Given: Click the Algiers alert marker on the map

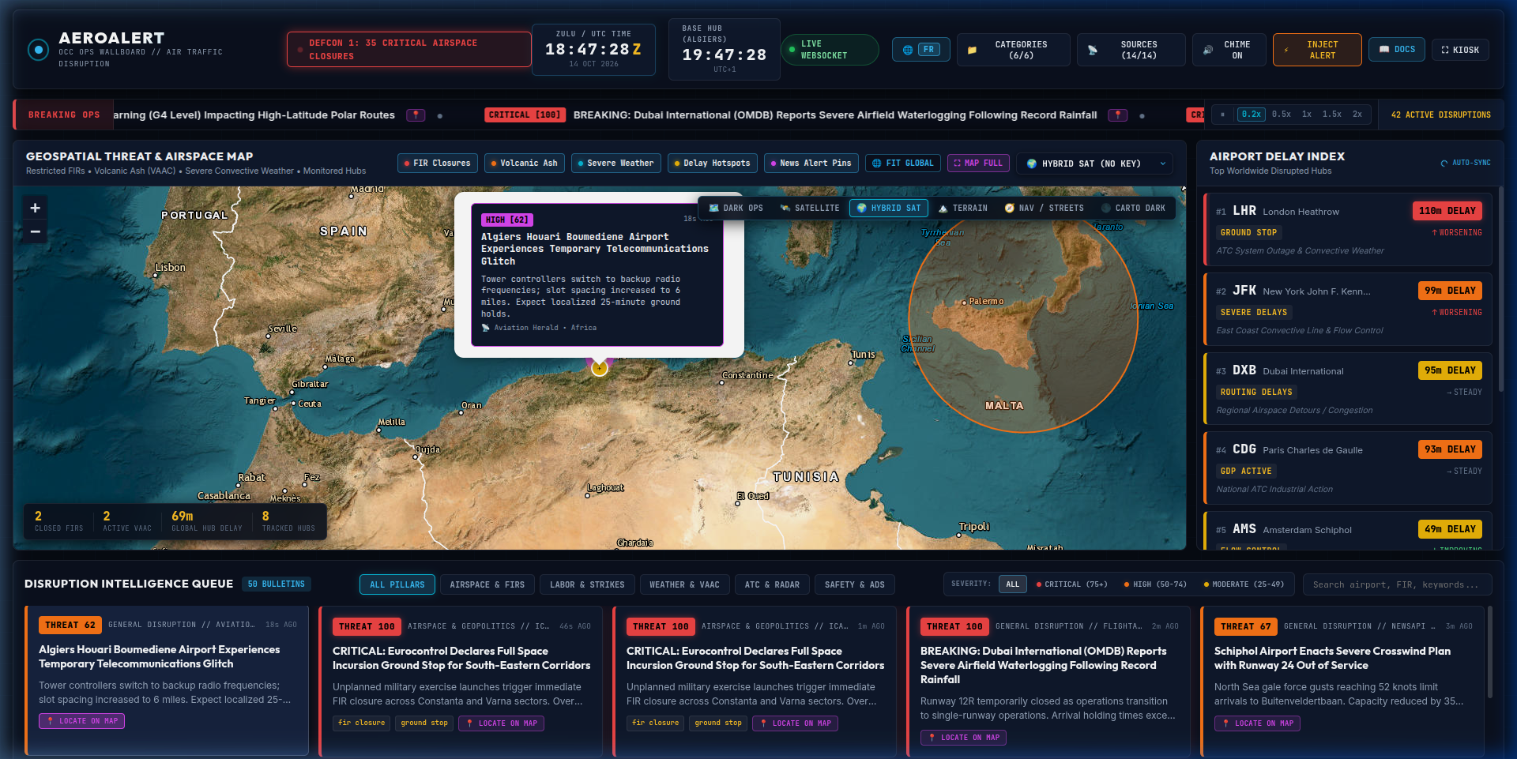Looking at the screenshot, I should click(x=600, y=368).
